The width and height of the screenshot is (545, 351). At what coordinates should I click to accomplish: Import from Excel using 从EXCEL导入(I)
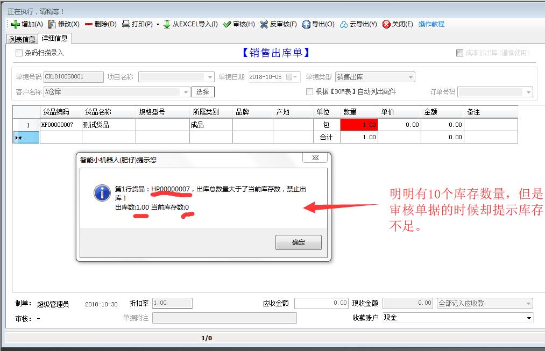coord(167,24)
